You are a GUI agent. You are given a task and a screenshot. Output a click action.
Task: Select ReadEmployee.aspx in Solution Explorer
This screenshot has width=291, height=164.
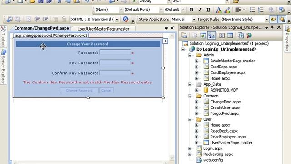click(x=228, y=137)
